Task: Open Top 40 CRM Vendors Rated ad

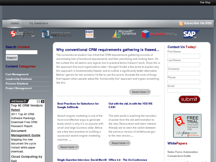Action: [x=27, y=108]
